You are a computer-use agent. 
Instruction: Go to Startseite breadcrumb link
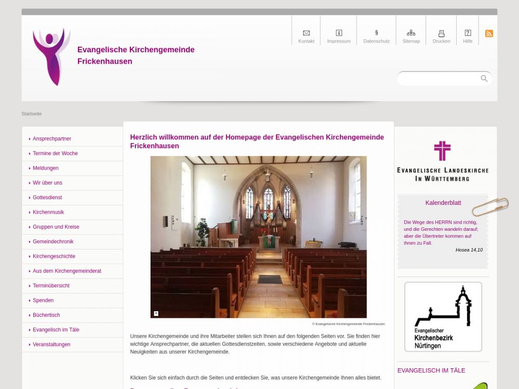32,114
